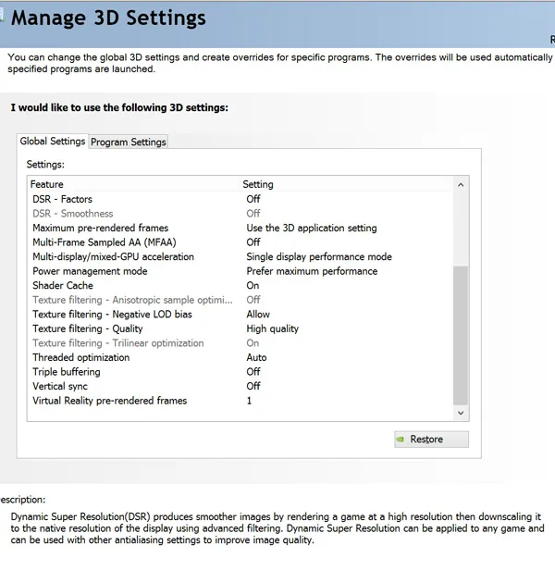The width and height of the screenshot is (555, 570).
Task: Click the scroll down arrow in the settings list
Action: [x=461, y=413]
